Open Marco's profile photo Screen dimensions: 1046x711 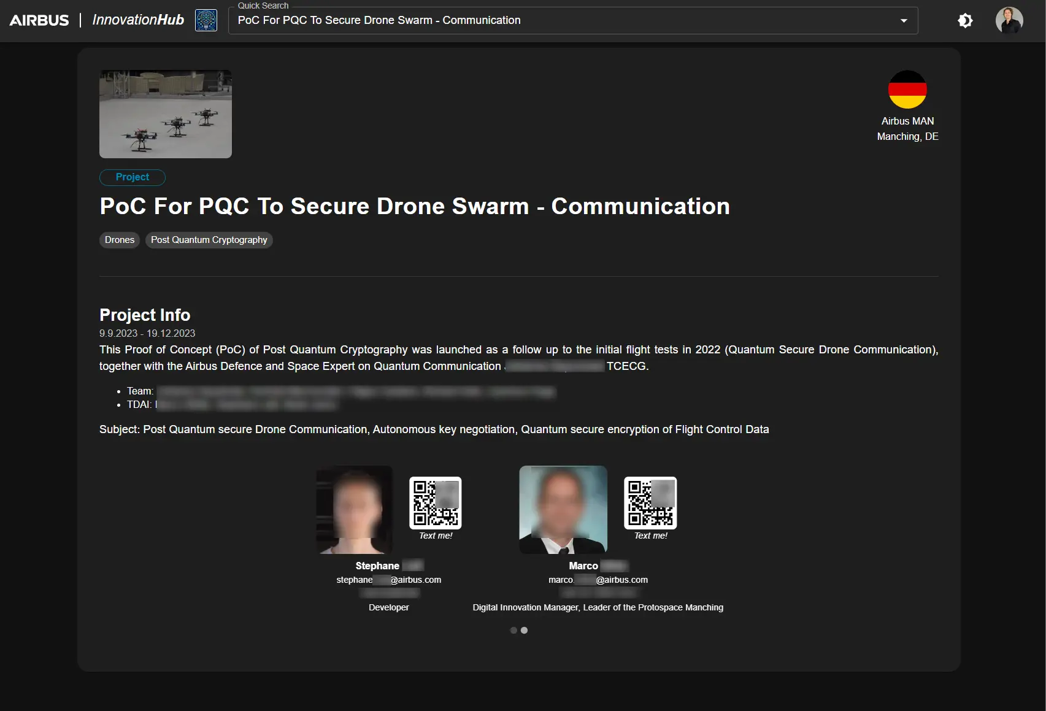point(563,510)
